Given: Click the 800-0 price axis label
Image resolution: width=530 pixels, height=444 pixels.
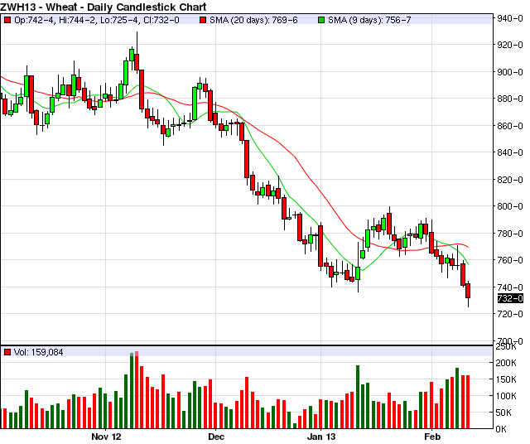Looking at the screenshot, I should click(510, 206).
